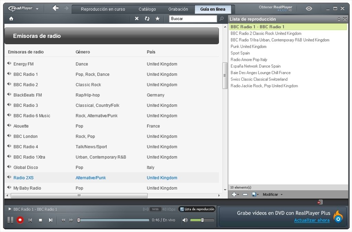352x232 pixels.
Task: Stop playback with the square button
Action: tap(41, 220)
